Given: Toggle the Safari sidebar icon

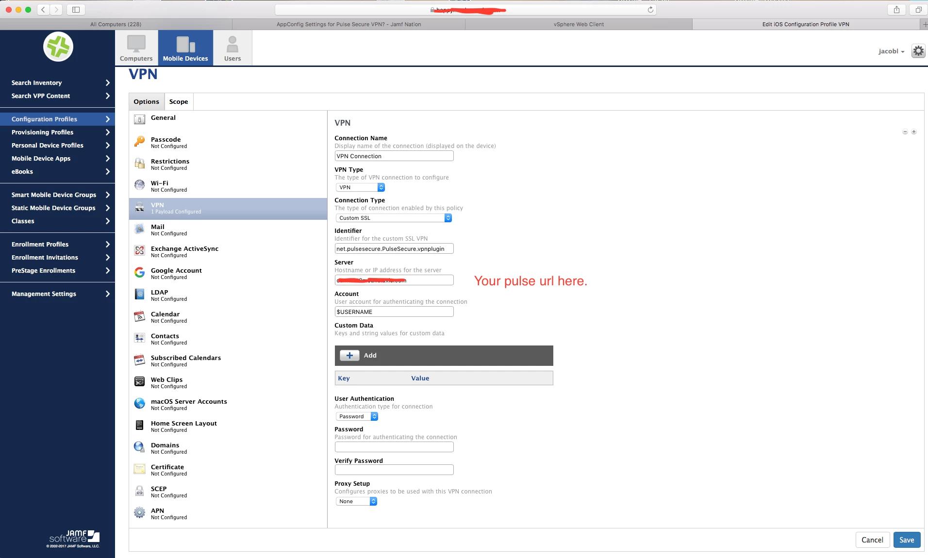Looking at the screenshot, I should pos(76,9).
